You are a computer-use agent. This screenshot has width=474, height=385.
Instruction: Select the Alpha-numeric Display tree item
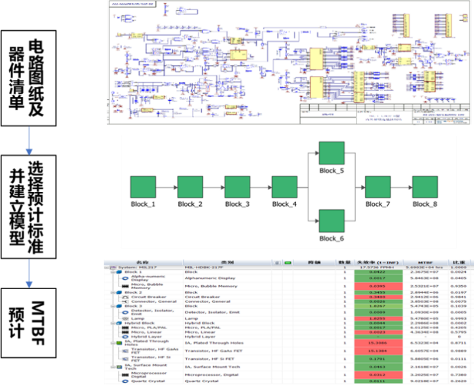147,278
